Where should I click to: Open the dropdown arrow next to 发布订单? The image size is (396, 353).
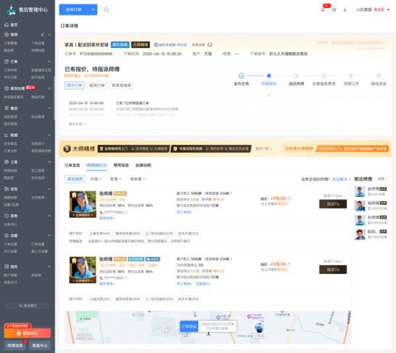coord(94,10)
